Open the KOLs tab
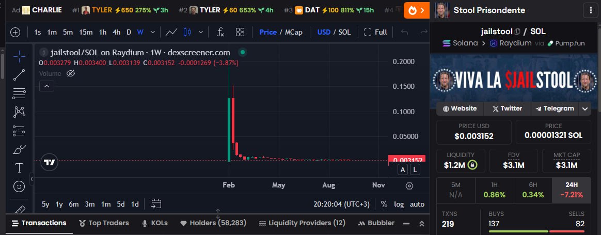This screenshot has width=601, height=235. click(154, 223)
